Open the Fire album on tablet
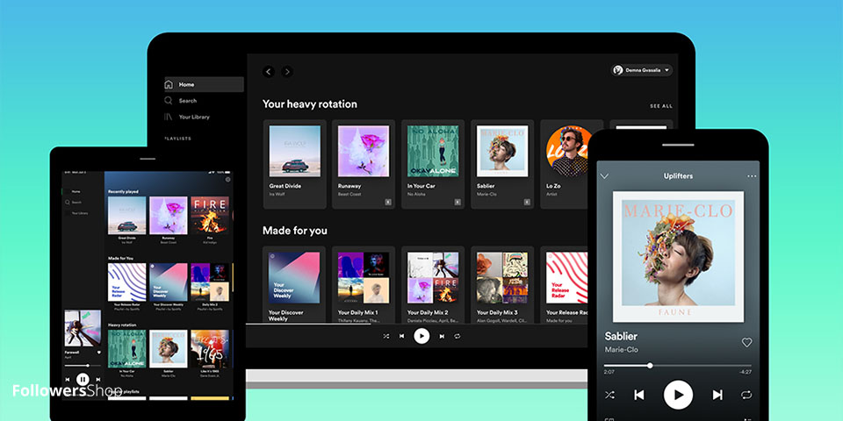 click(x=210, y=219)
